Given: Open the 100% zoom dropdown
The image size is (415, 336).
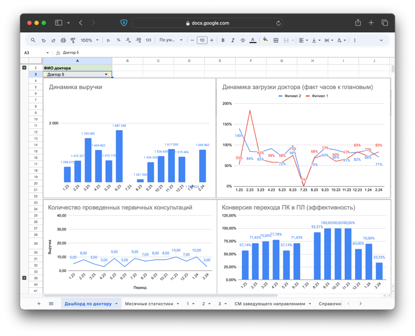Looking at the screenshot, I should (x=90, y=40).
